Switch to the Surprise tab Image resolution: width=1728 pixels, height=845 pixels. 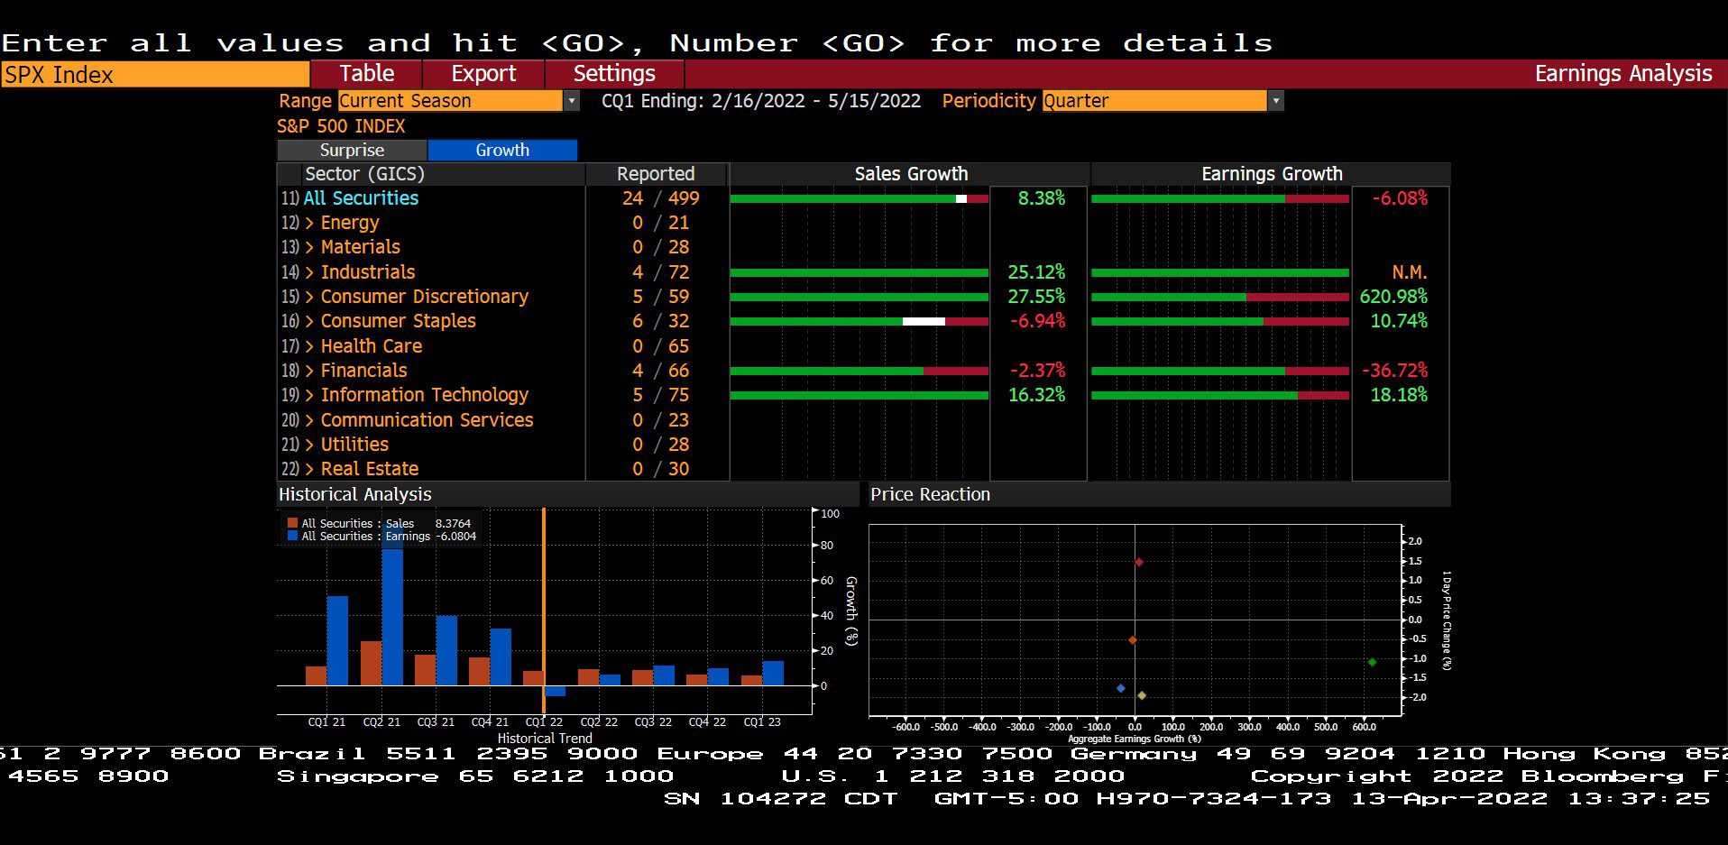pyautogui.click(x=352, y=150)
